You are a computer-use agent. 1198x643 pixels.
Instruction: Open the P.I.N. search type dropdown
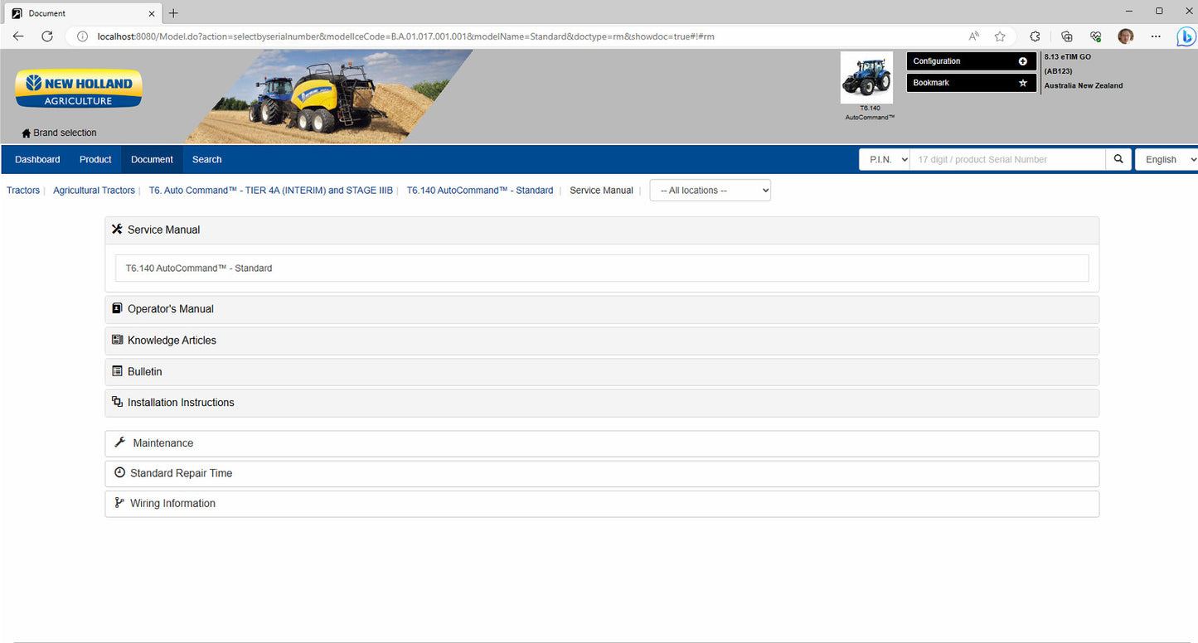tap(884, 159)
